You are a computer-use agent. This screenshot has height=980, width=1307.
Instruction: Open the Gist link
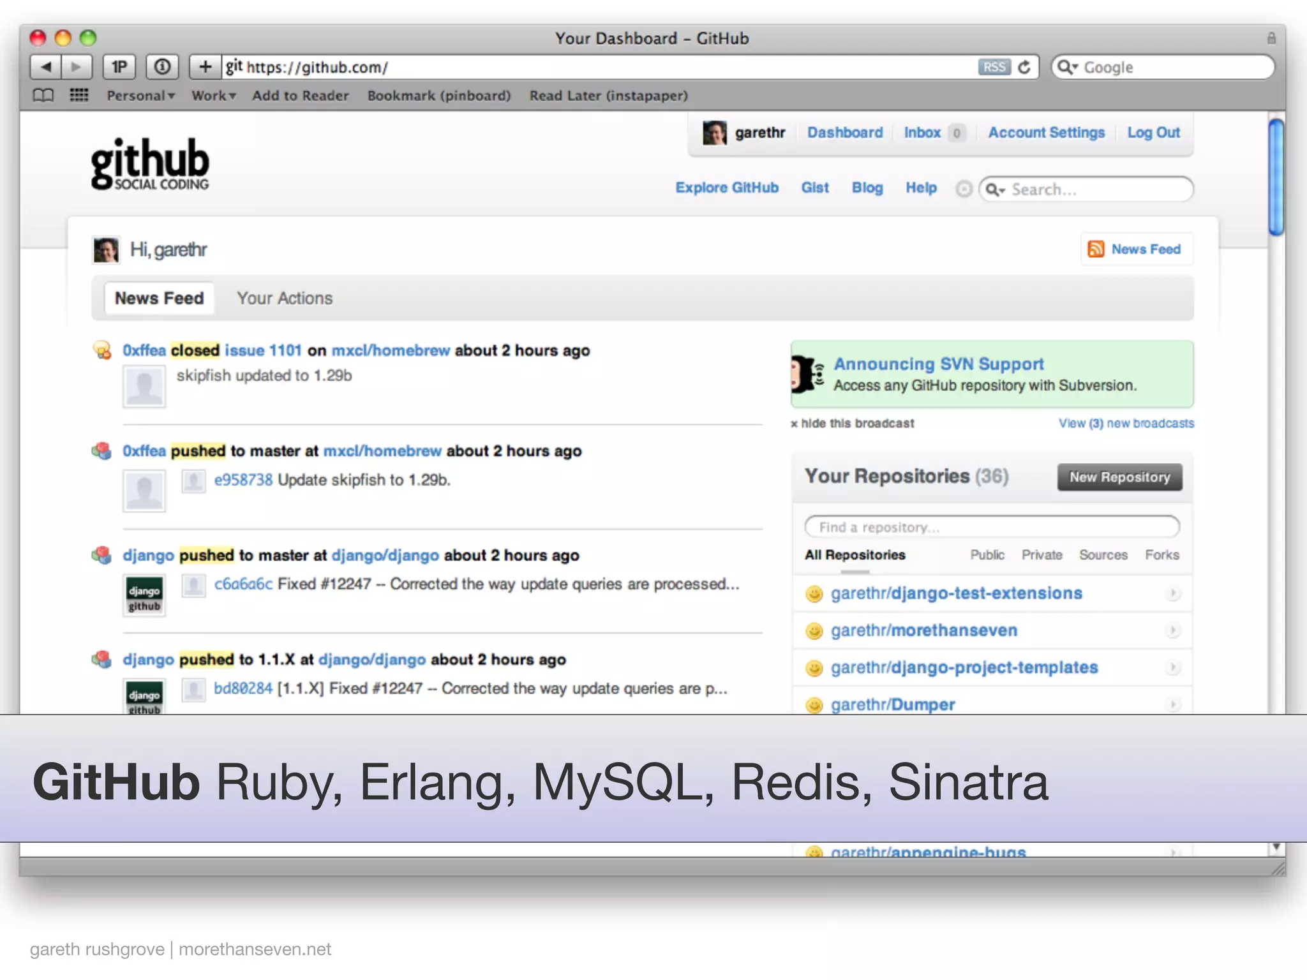coord(815,188)
